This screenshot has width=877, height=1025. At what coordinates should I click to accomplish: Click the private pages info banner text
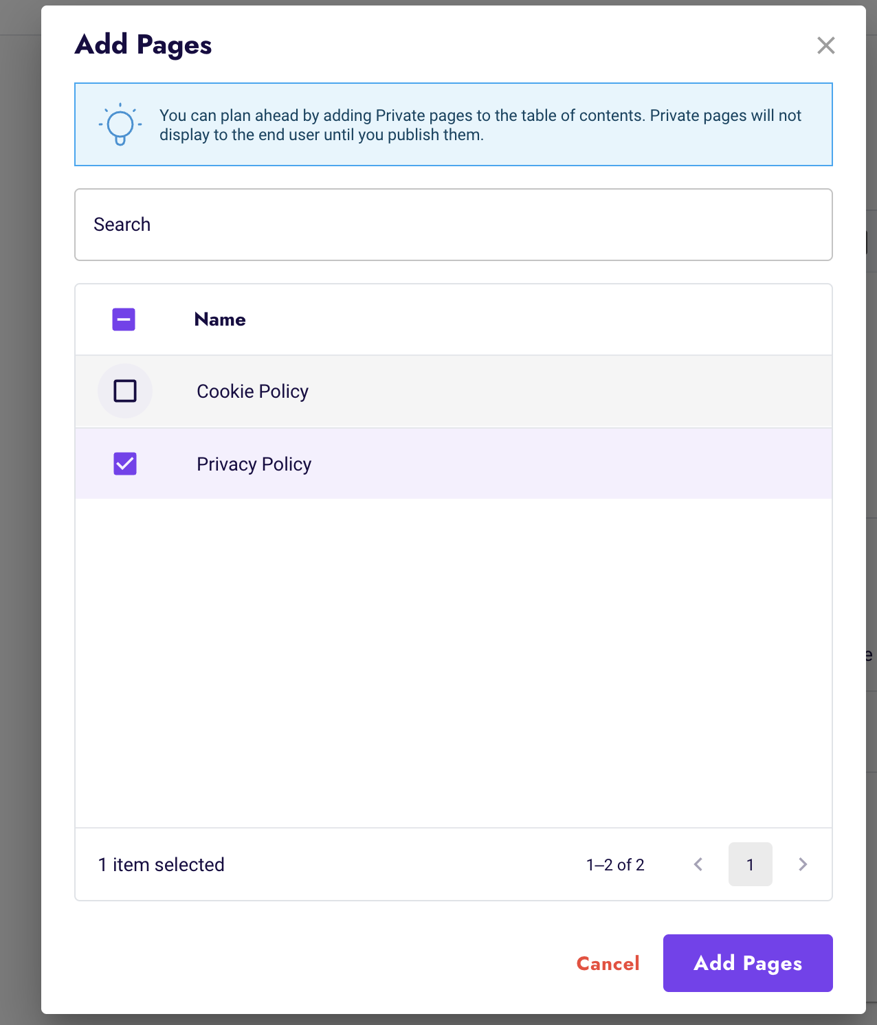[480, 125]
